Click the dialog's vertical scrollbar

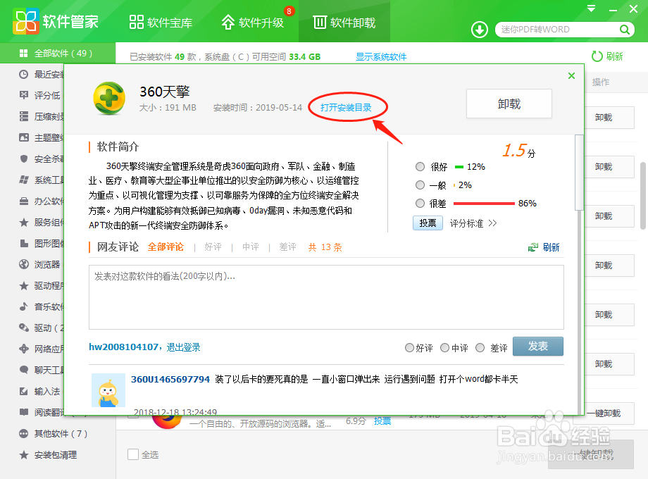(579, 173)
